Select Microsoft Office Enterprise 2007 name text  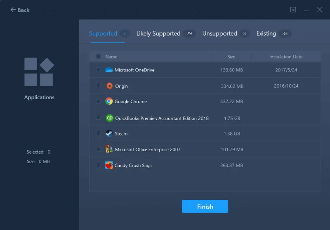pyautogui.click(x=148, y=149)
